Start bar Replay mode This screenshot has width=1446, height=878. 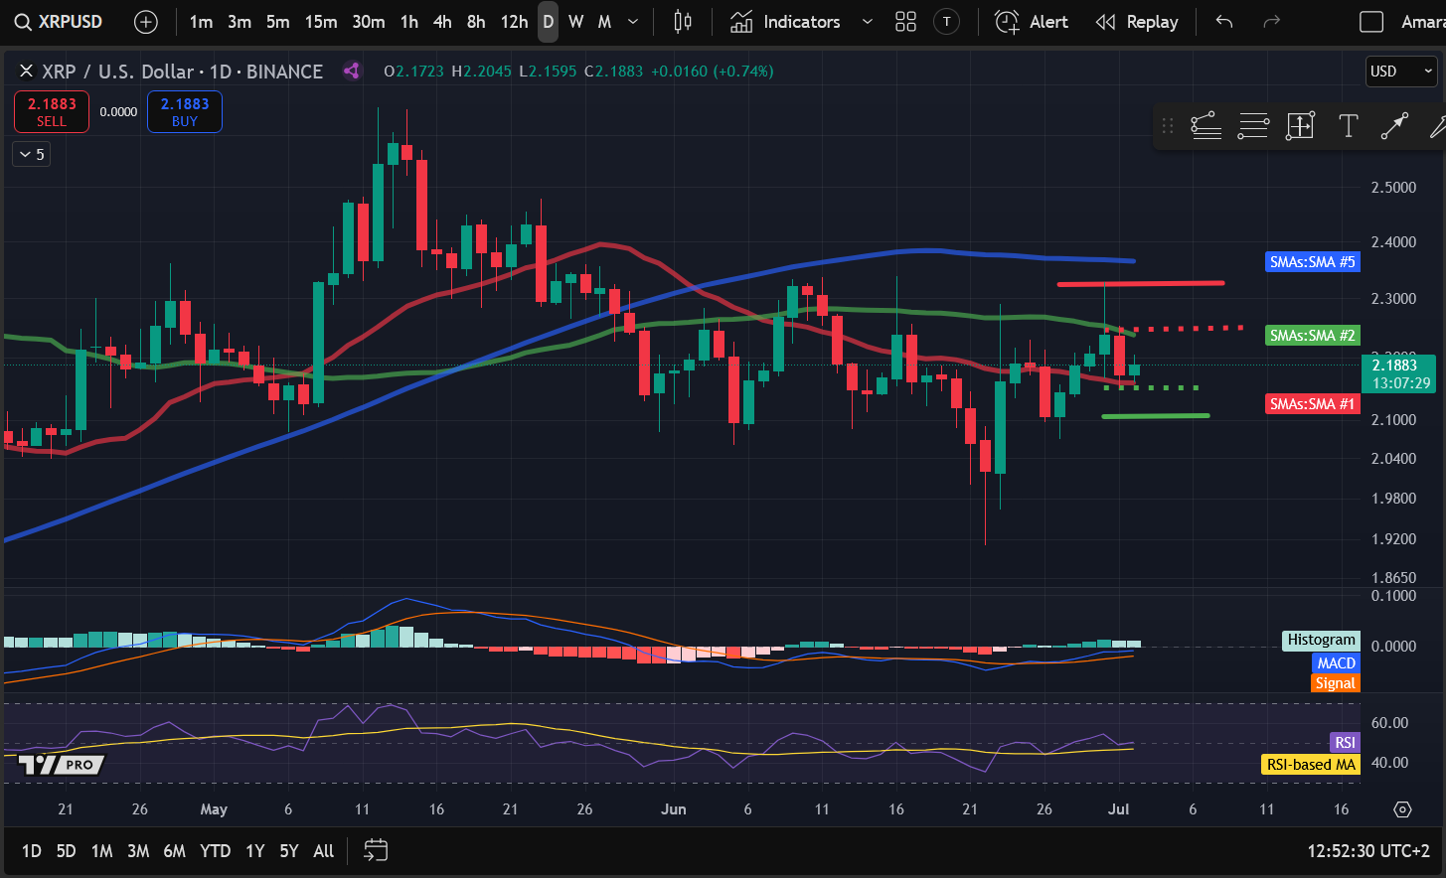1137,22
